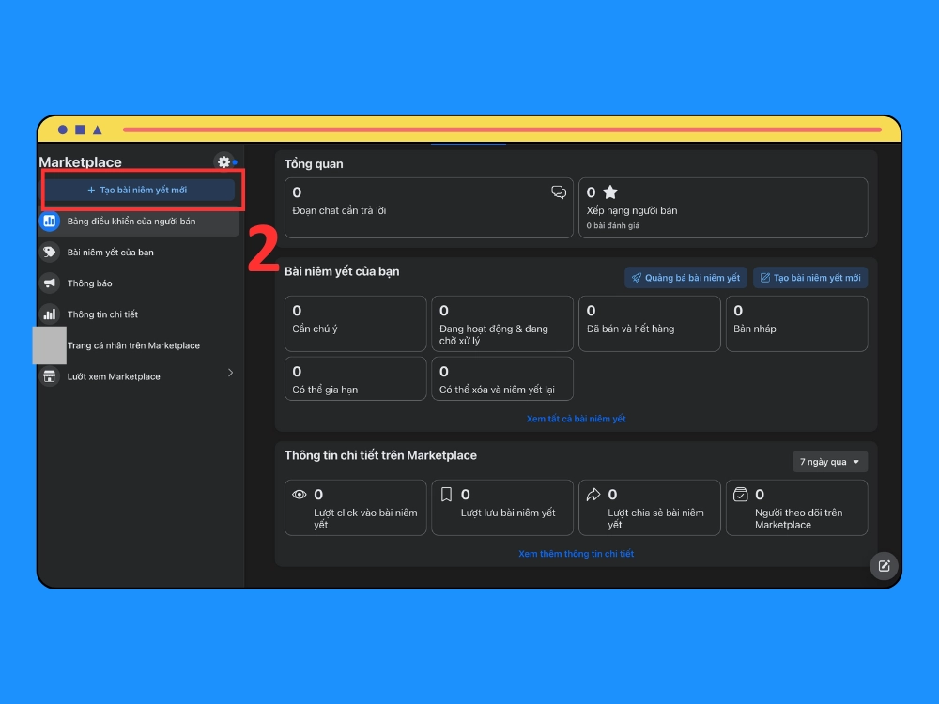The width and height of the screenshot is (939, 704).
Task: Click Lượt chia sẻ bài niêm yết card
Action: pos(649,508)
